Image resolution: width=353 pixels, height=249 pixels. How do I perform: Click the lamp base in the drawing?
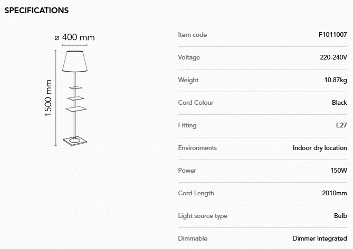[x=75, y=141]
